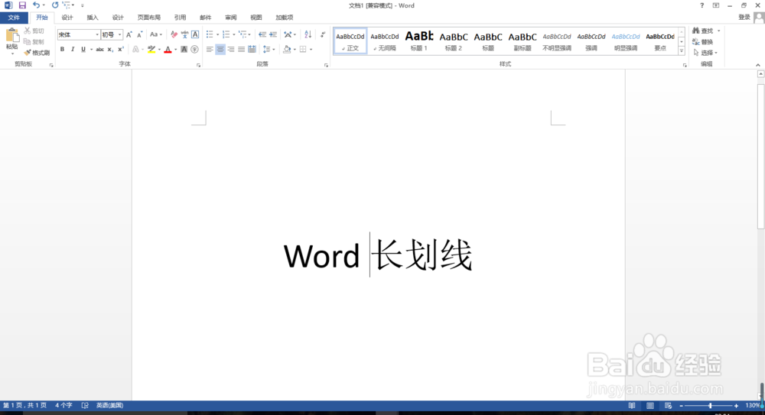765x415 pixels.
Task: Expand the styles gallery More arrow
Action: point(682,50)
